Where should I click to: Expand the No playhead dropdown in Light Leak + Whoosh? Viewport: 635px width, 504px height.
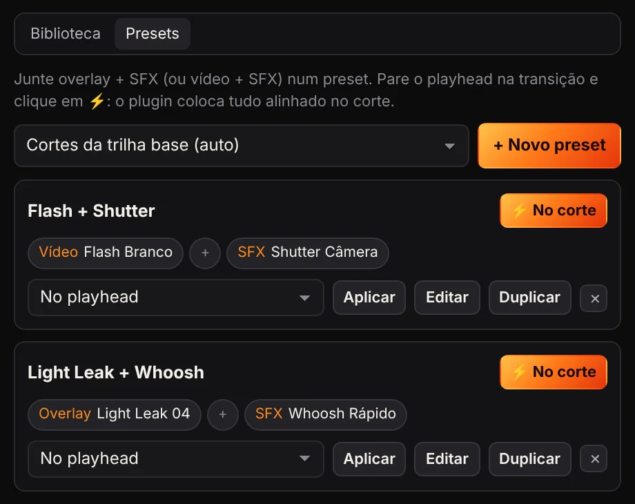pyautogui.click(x=176, y=459)
